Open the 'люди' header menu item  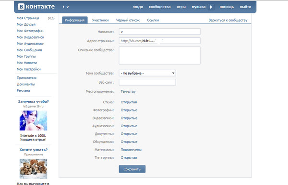coord(138,7)
